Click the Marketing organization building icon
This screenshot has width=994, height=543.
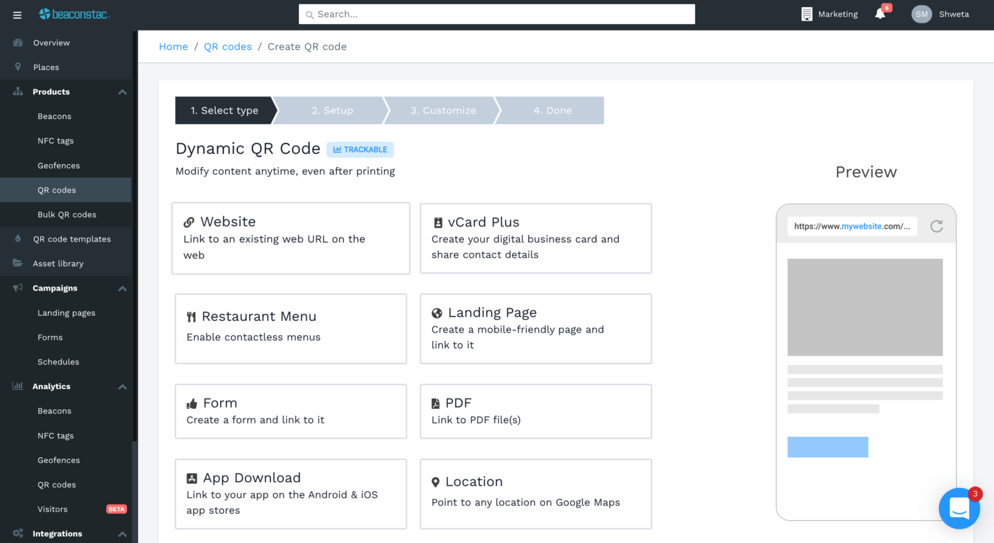point(806,14)
